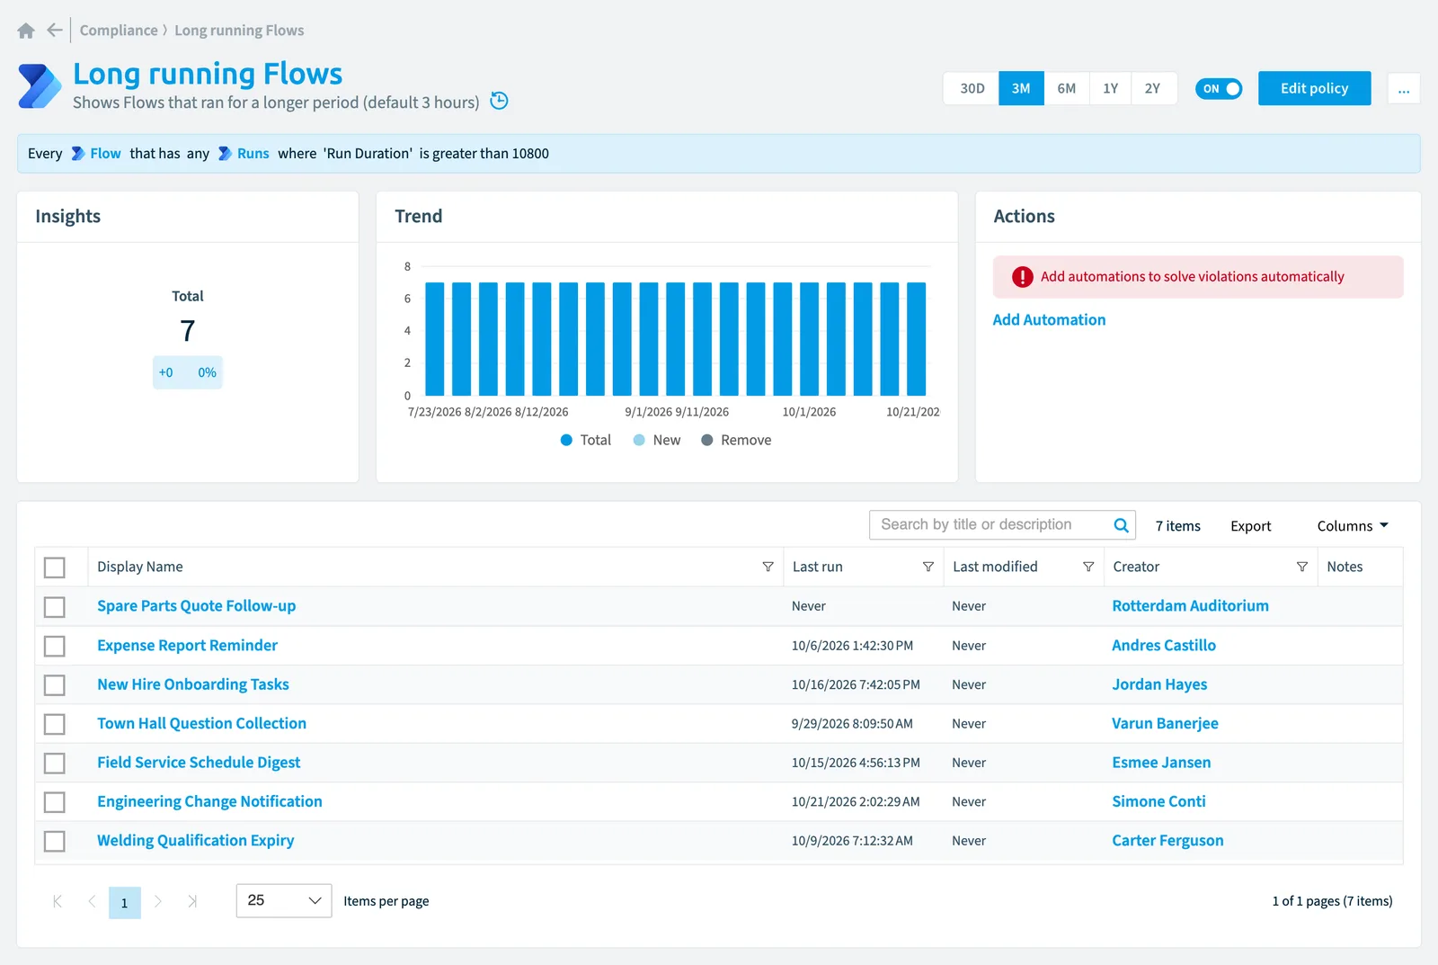Open the Last run column filter

click(928, 567)
